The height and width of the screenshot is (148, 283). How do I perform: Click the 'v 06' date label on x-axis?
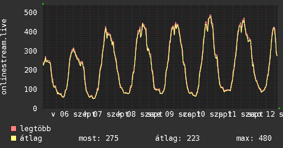pyautogui.click(x=60, y=114)
